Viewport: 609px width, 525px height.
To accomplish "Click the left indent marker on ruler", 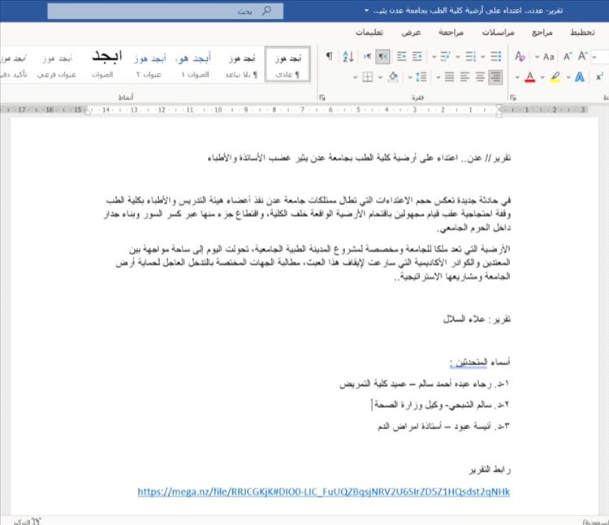I will (x=88, y=111).
